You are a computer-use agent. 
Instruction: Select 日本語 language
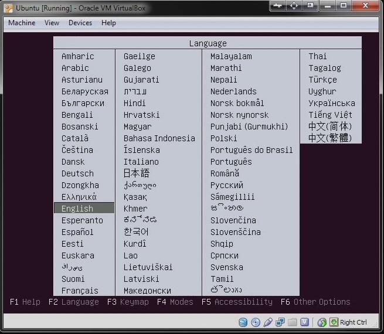pos(137,173)
